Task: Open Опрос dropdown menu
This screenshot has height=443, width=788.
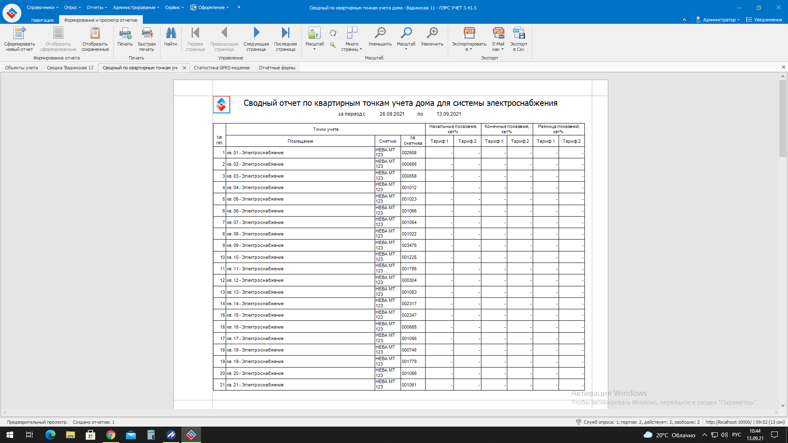Action: click(72, 7)
